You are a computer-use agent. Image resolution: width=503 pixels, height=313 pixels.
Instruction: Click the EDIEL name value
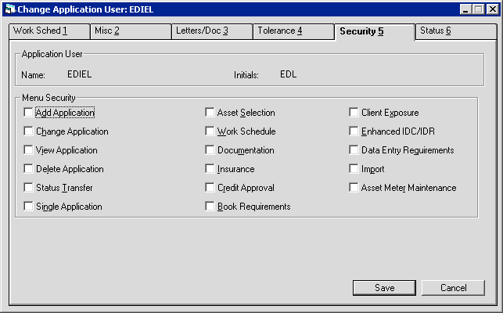[x=80, y=74]
